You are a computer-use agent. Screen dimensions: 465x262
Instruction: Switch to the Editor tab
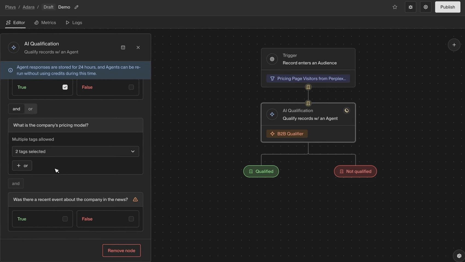(x=16, y=23)
